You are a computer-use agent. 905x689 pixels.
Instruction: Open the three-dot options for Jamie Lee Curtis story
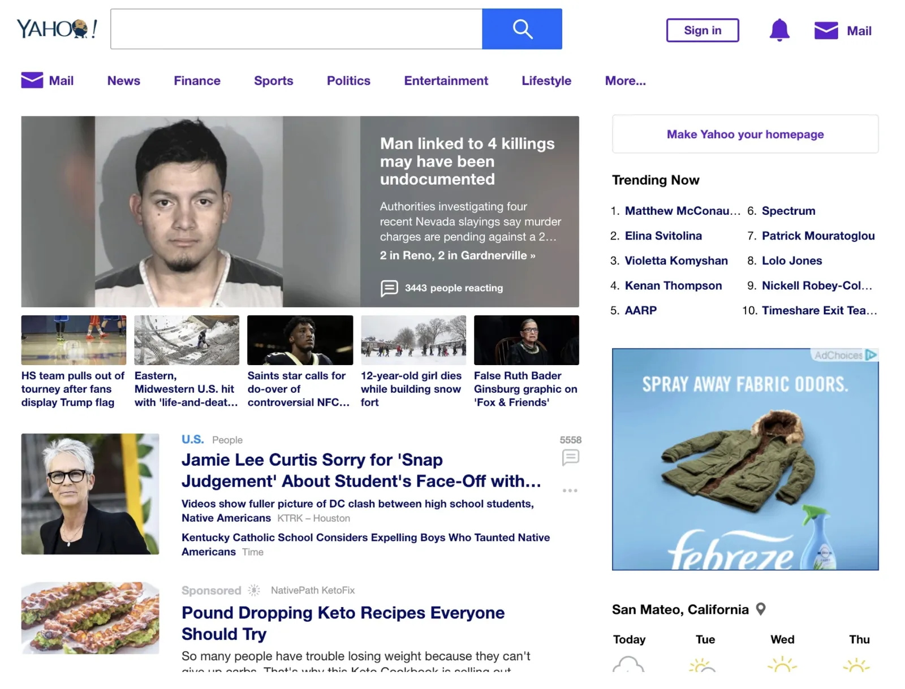coord(570,491)
